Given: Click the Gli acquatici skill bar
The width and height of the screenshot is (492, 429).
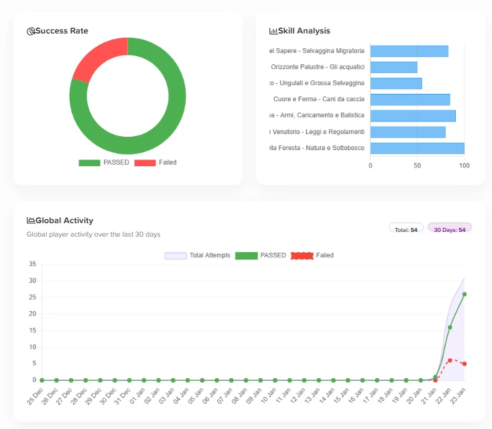Looking at the screenshot, I should pyautogui.click(x=393, y=67).
